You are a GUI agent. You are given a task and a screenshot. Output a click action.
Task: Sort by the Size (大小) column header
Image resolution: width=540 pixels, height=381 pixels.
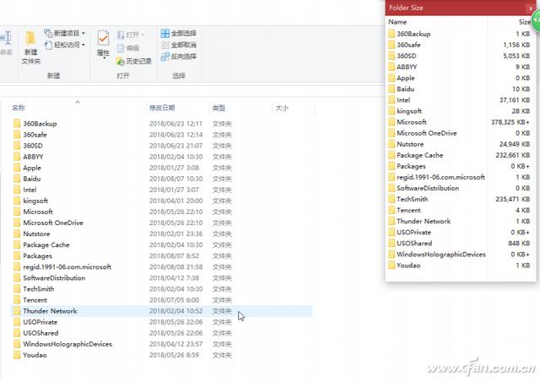point(282,108)
